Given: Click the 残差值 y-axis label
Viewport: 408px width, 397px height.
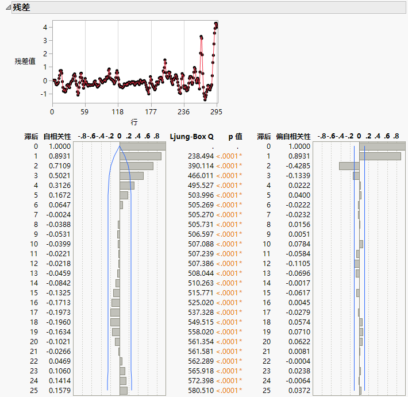Looking at the screenshot, I should click(25, 61).
